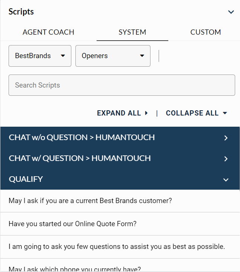Click the arrow icon on CHAT w/ QUESTION row
This screenshot has width=240, height=272.
(226, 159)
